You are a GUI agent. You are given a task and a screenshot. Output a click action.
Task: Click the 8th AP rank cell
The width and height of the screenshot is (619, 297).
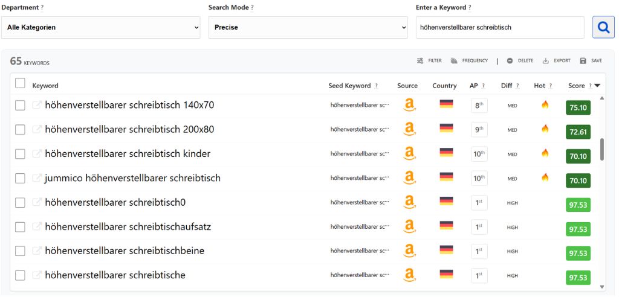(x=479, y=105)
